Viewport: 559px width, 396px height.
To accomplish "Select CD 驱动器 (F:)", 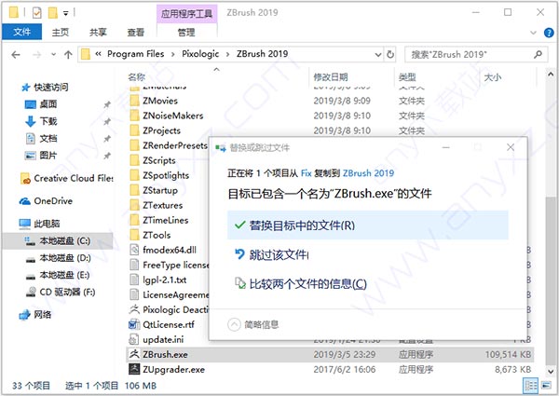I will pos(67,293).
